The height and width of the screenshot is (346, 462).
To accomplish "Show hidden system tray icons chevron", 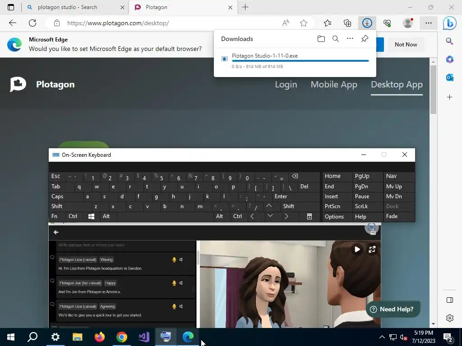I will click(382, 337).
